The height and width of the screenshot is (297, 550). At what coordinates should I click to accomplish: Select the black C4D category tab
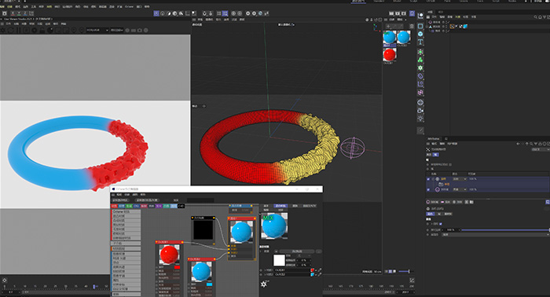pos(181,206)
